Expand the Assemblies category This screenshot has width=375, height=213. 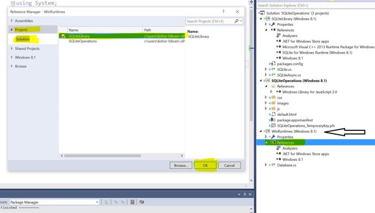(x=11, y=21)
